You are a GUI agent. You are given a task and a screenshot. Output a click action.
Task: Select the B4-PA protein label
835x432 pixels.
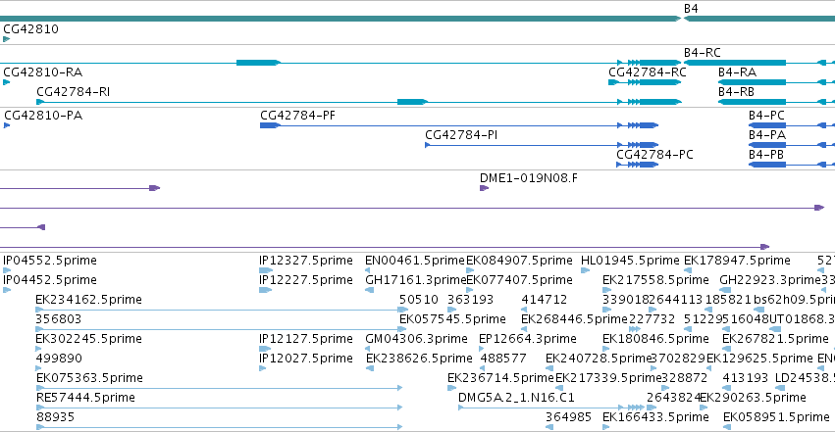pyautogui.click(x=767, y=135)
